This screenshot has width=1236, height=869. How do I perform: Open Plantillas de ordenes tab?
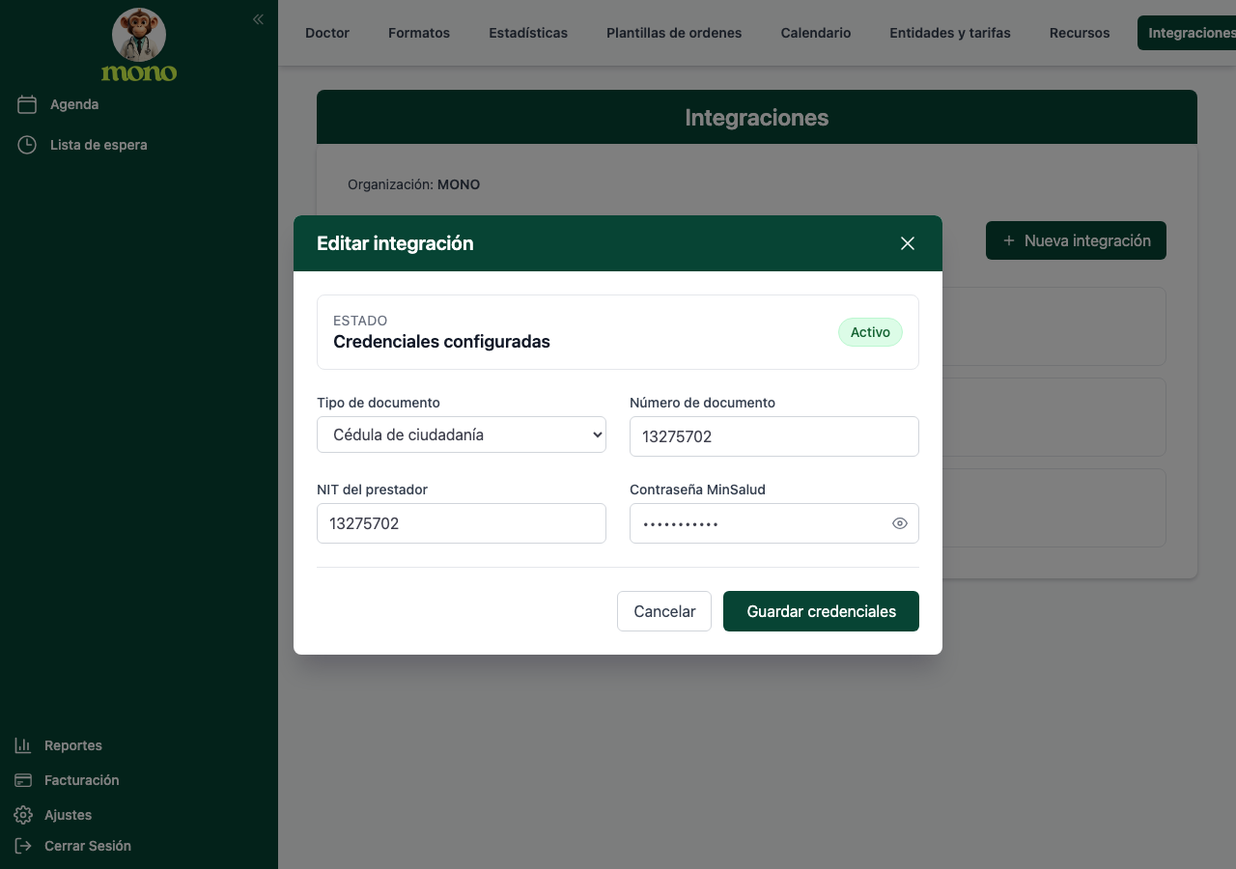pos(674,33)
